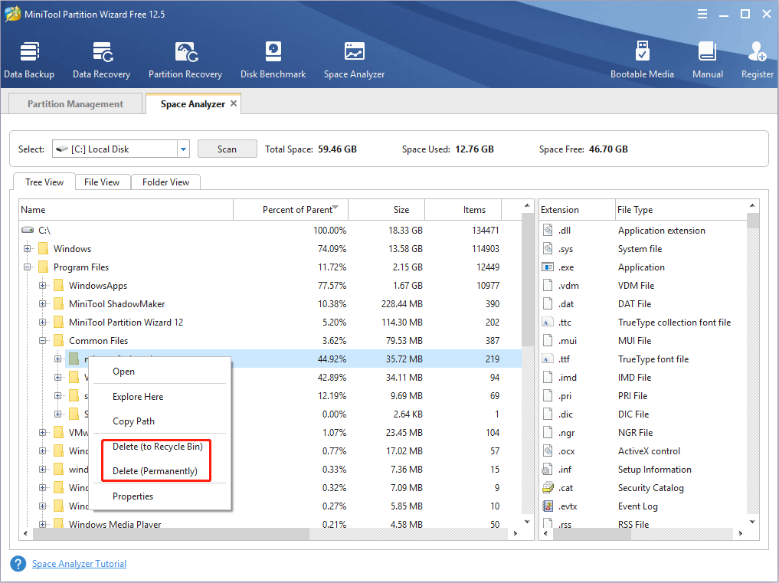Sort by Percent of Parent column

coord(290,210)
